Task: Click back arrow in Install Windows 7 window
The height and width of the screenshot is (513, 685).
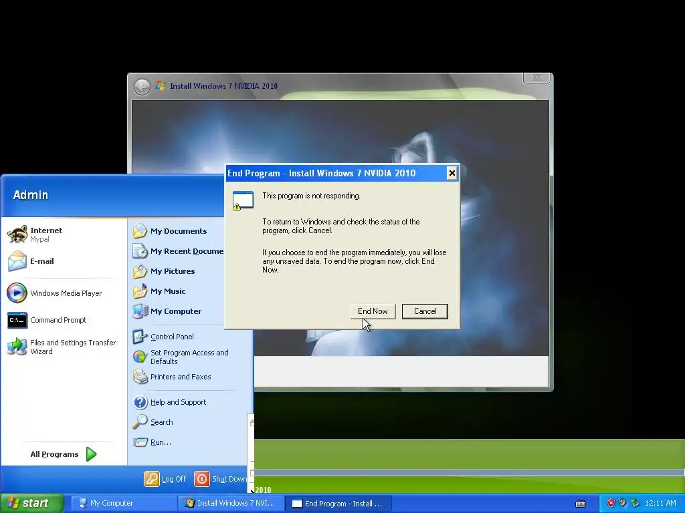Action: 142,87
